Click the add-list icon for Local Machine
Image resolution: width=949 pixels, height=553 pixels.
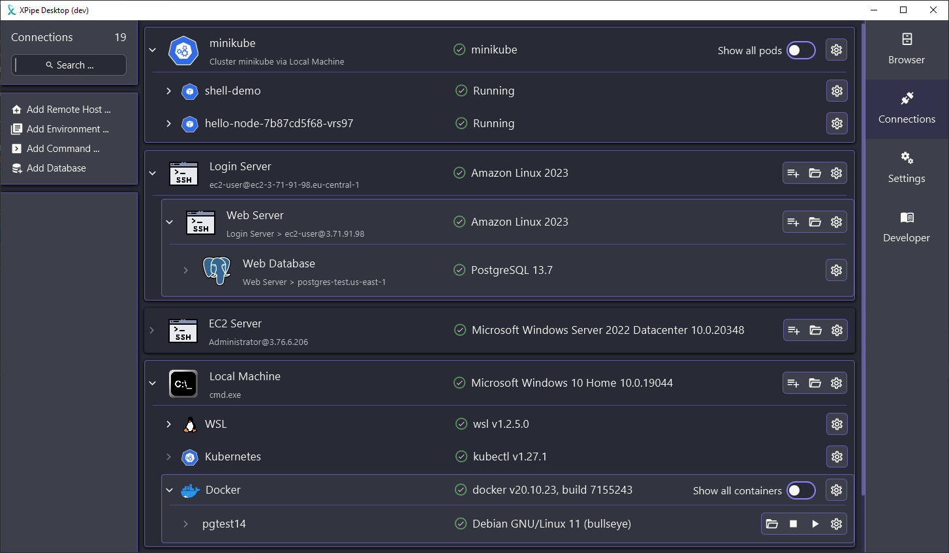coord(793,383)
